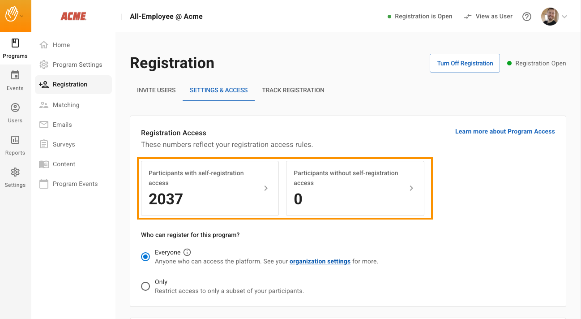
Task: Click the info icon beside Everyone
Action: tap(187, 252)
